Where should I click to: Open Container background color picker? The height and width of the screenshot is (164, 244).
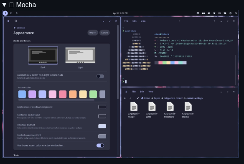pyautogui.click(x=102, y=116)
